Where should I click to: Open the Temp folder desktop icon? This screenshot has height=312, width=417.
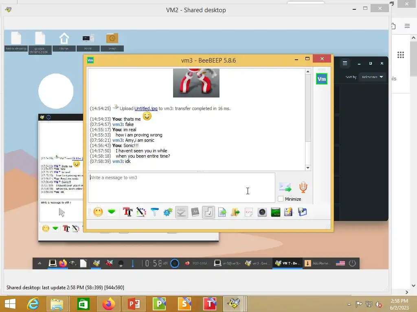(x=112, y=41)
